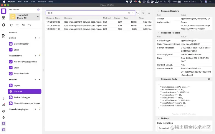Open the View menu
This screenshot has height=134, width=215.
click(x=33, y=2)
